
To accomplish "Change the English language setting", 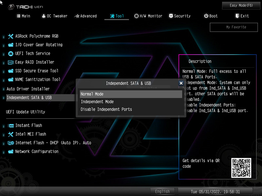I will coord(162,192).
